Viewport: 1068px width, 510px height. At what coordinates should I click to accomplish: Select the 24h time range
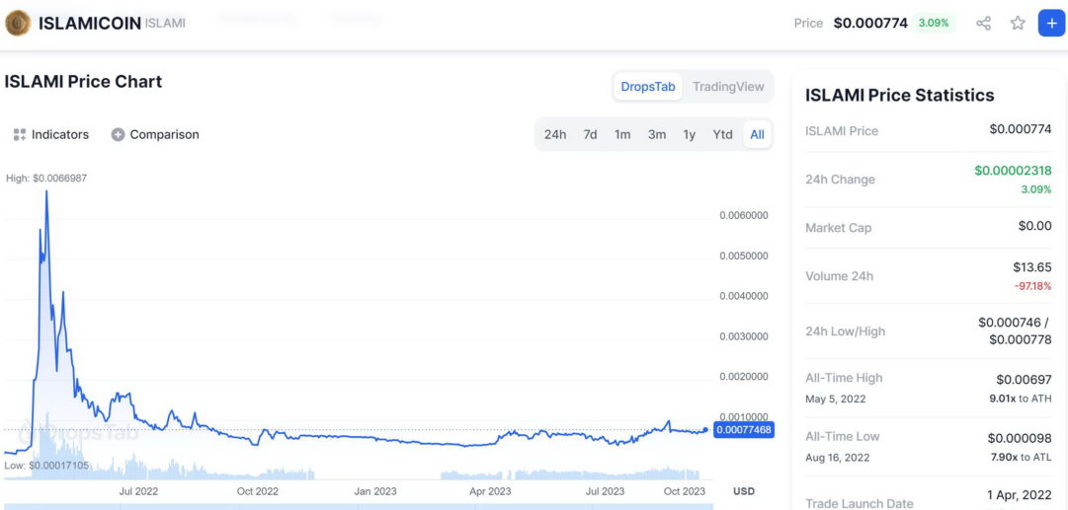coord(555,134)
